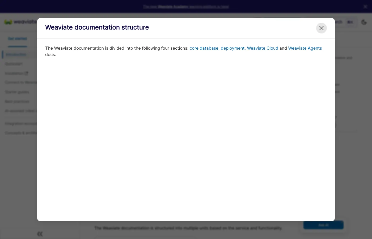Toggle dark mode moon icon
The image size is (372, 239).
pos(364,22)
